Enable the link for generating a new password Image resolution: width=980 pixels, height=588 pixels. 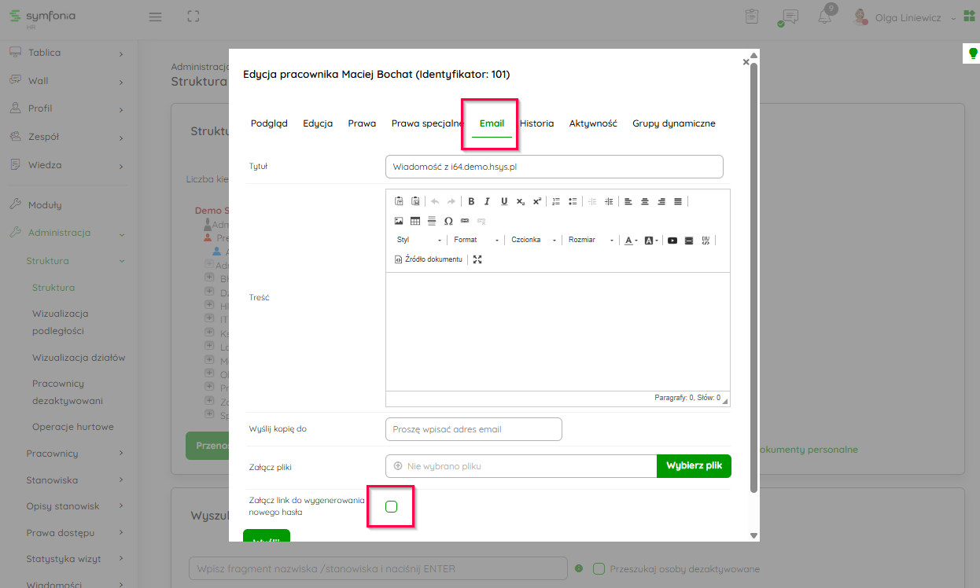392,506
